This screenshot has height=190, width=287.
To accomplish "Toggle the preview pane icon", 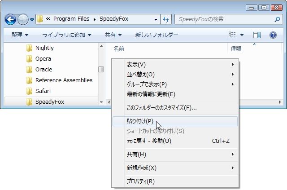I will [257, 35].
